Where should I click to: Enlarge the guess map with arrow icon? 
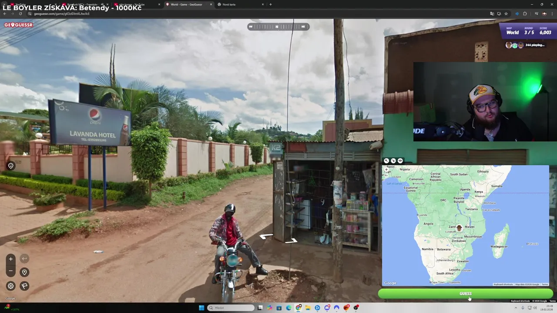(x=386, y=161)
